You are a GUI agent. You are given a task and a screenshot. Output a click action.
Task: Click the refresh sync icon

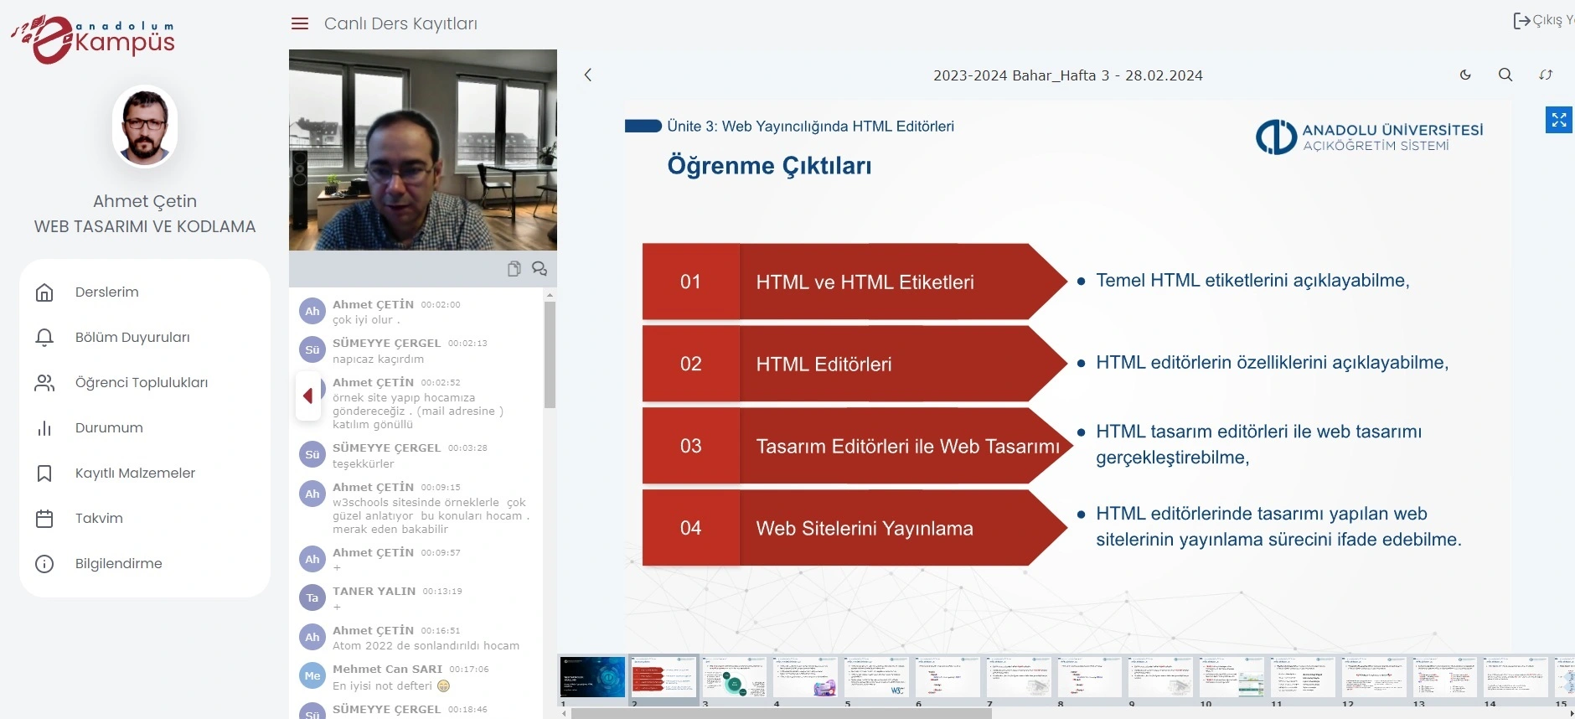(x=1546, y=75)
